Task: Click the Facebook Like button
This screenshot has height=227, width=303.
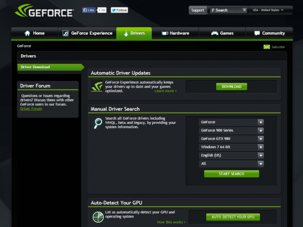Action: point(89,10)
